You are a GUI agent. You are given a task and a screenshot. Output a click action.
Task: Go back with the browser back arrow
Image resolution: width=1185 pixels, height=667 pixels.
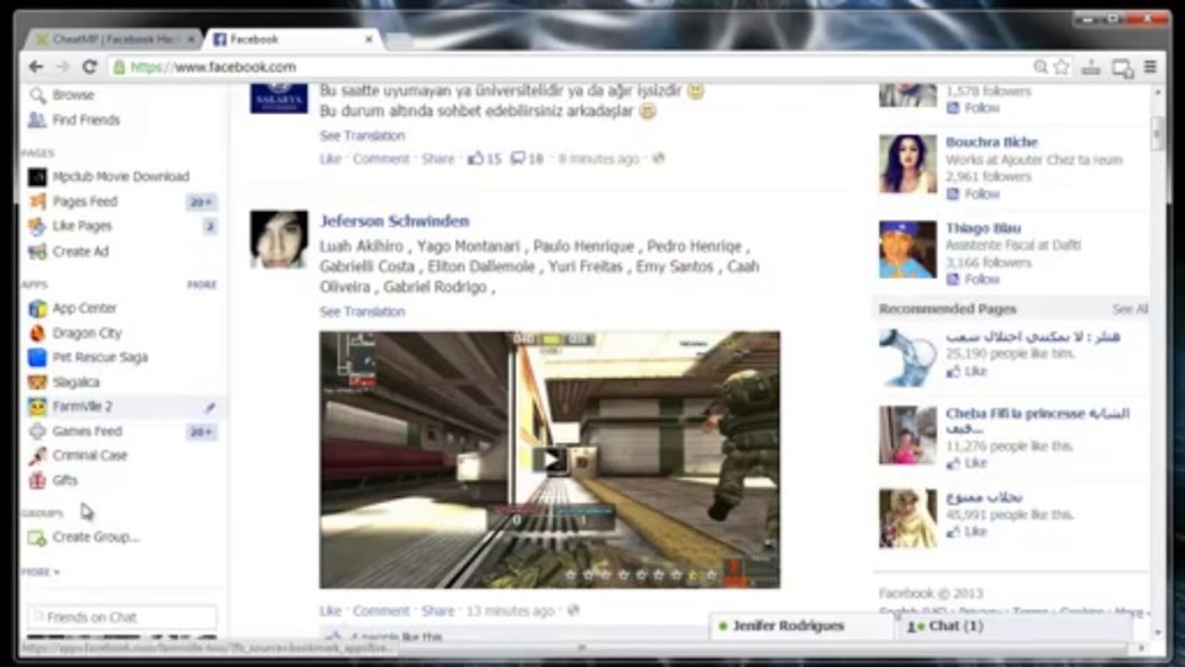tap(36, 67)
